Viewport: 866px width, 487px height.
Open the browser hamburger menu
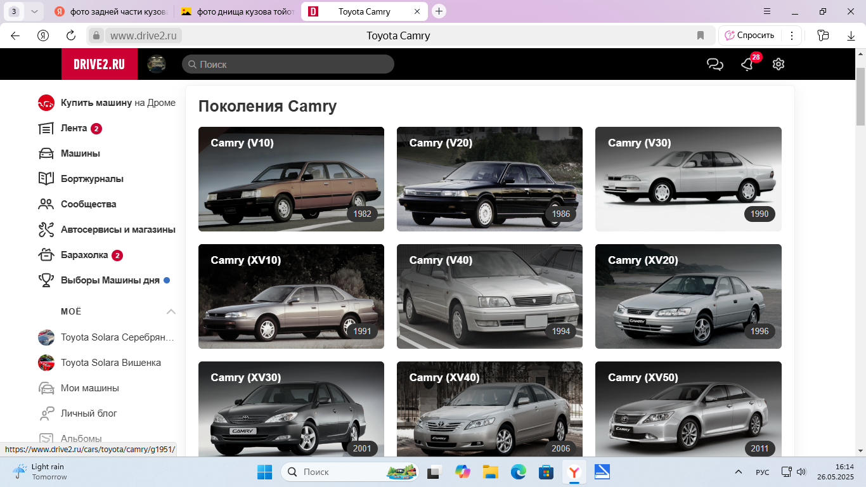coord(766,11)
